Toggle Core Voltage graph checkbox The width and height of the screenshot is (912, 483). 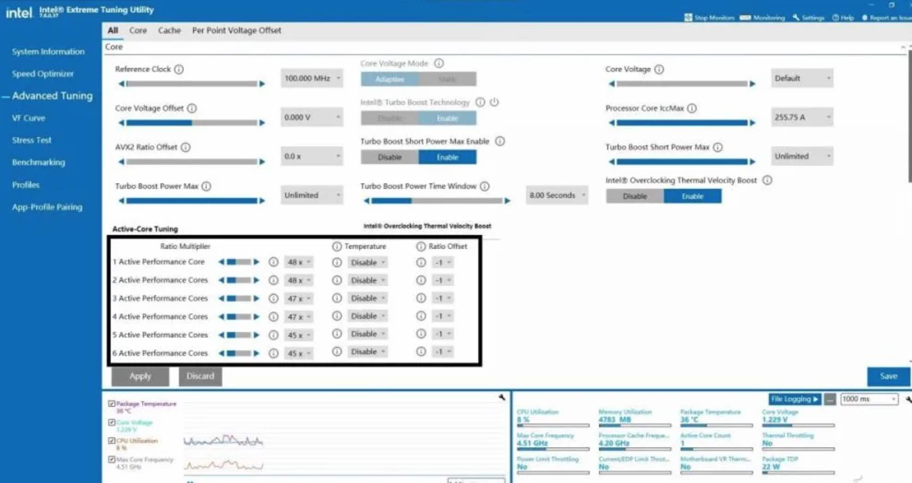pyautogui.click(x=112, y=422)
